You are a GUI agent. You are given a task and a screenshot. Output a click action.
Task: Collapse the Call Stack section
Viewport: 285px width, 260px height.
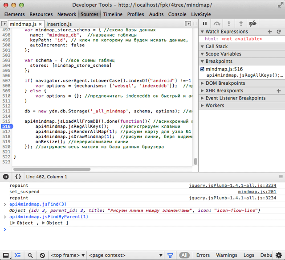pos(216,46)
